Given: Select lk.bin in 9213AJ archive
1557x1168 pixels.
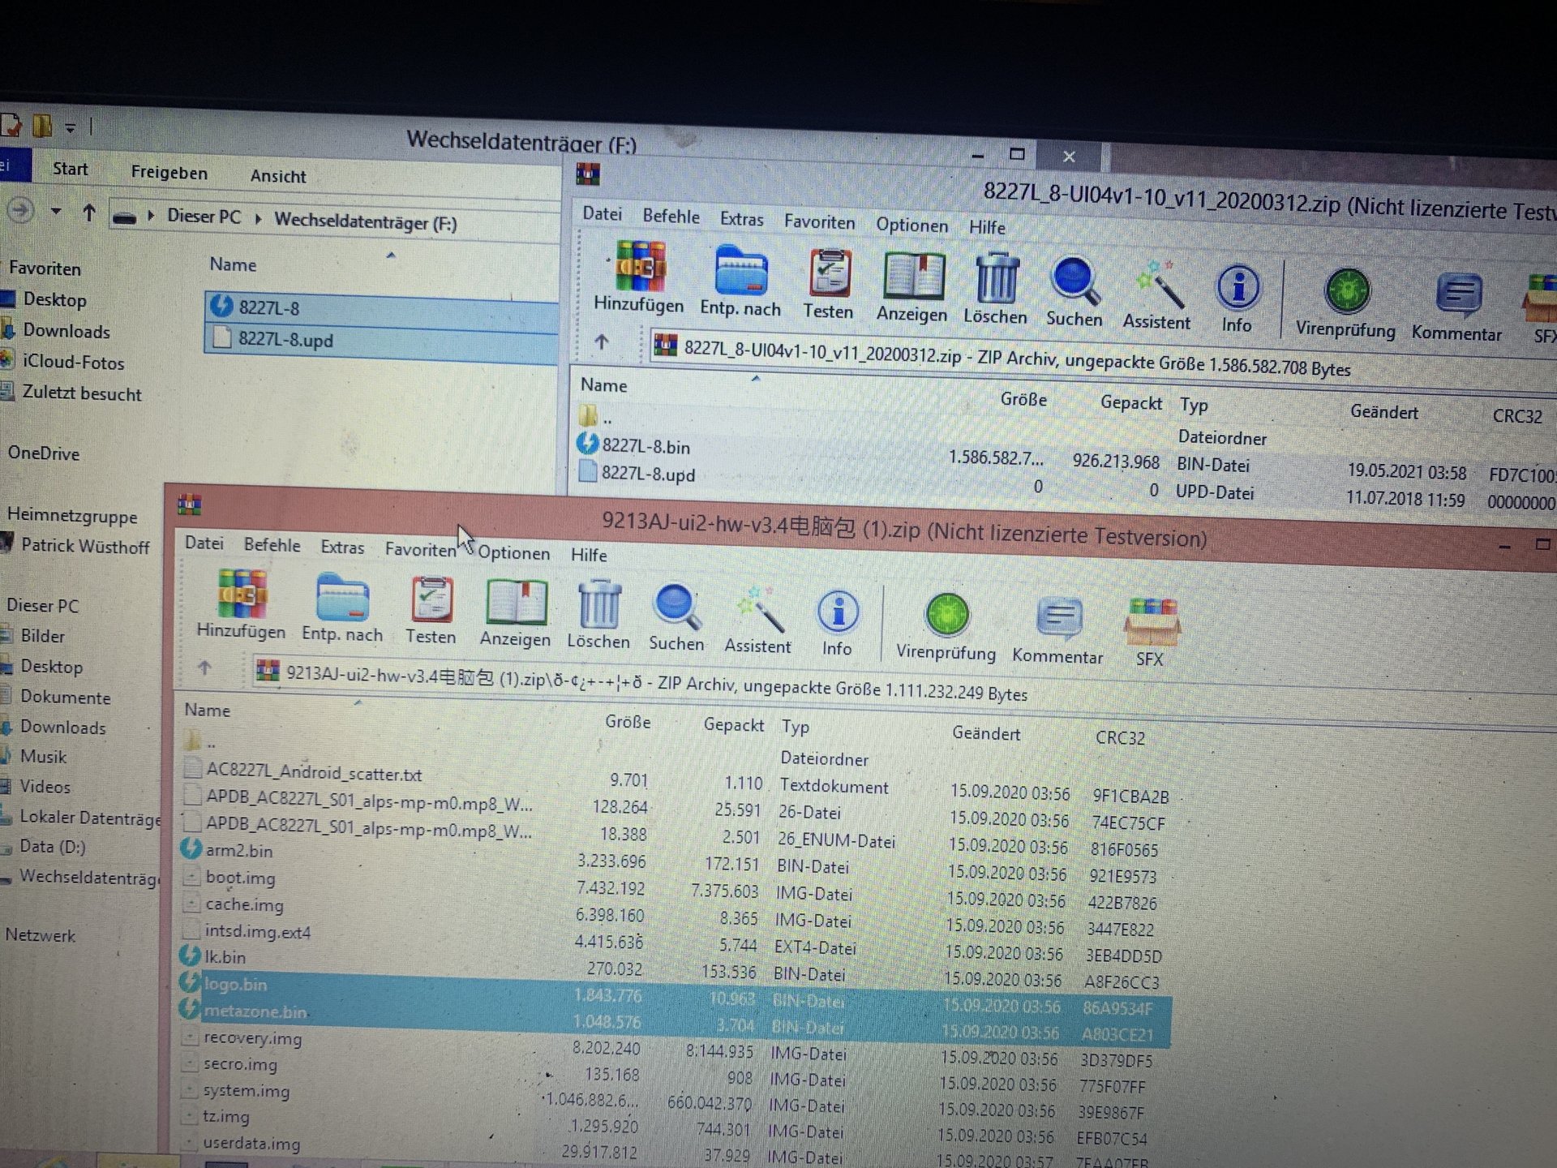Looking at the screenshot, I should pos(225,956).
